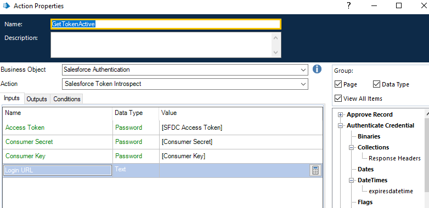Open the calculator expression editor for Login URL
The height and width of the screenshot is (208, 429).
click(315, 170)
